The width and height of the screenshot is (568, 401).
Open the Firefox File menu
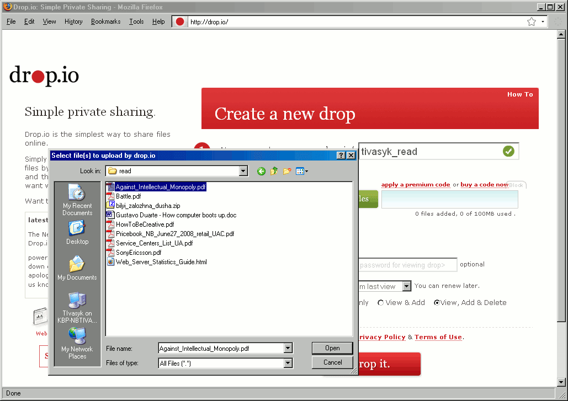coord(11,22)
